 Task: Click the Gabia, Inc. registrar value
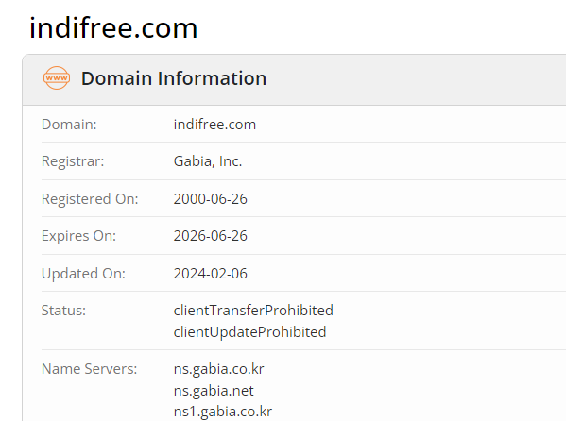(208, 161)
